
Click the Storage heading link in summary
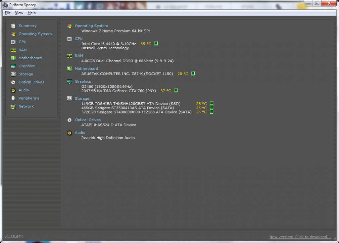point(82,99)
